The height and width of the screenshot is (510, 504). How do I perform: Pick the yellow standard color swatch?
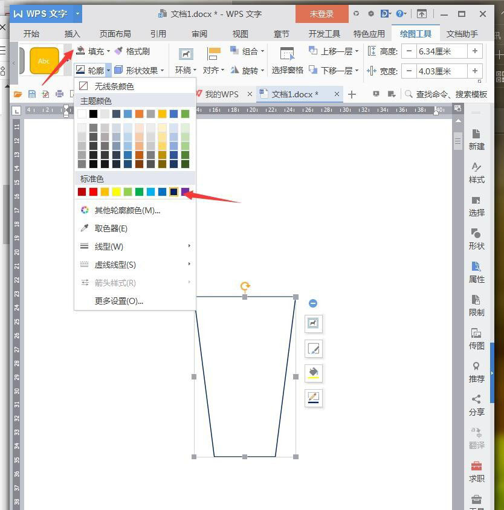tap(116, 192)
